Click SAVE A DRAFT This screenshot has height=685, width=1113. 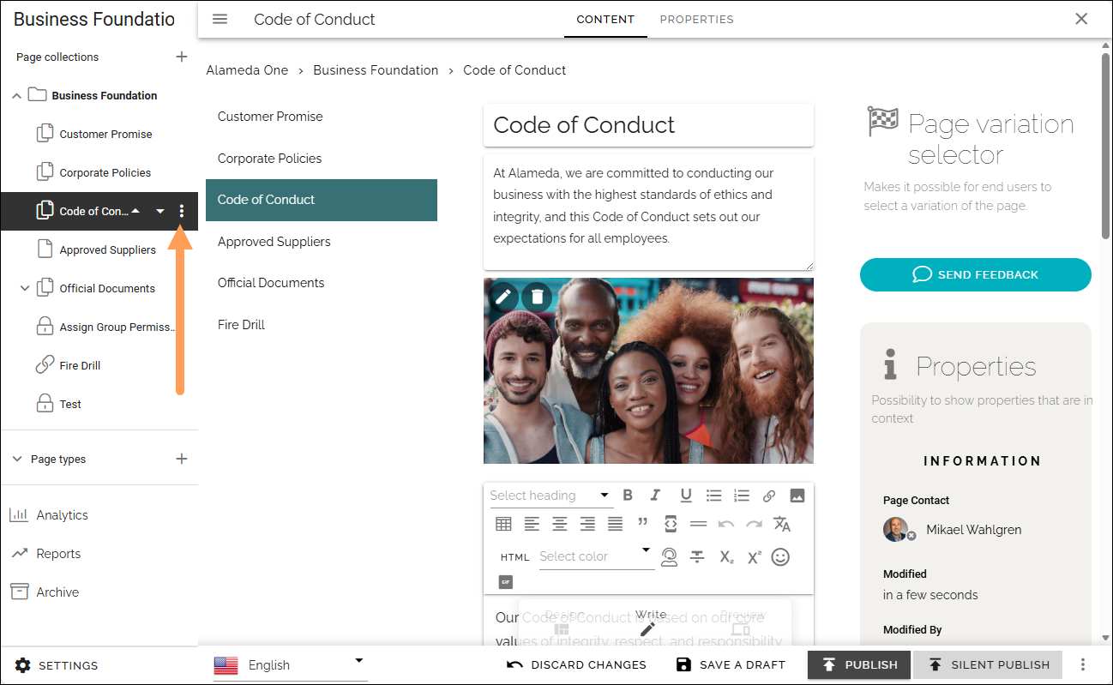(x=731, y=664)
